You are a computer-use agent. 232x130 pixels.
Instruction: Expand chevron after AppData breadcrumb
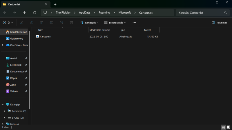coord(95,13)
